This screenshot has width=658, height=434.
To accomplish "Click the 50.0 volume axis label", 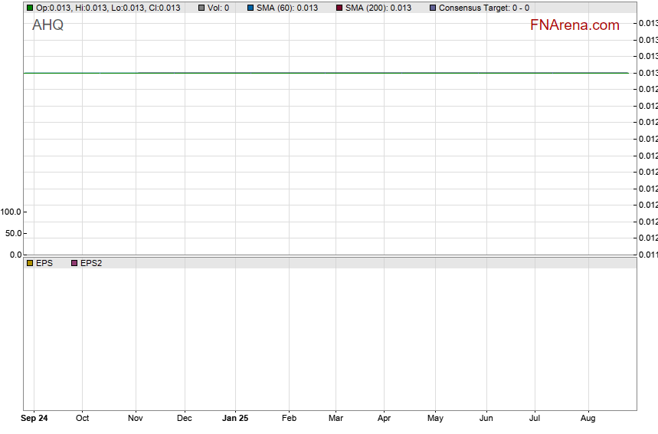I will pos(13,233).
